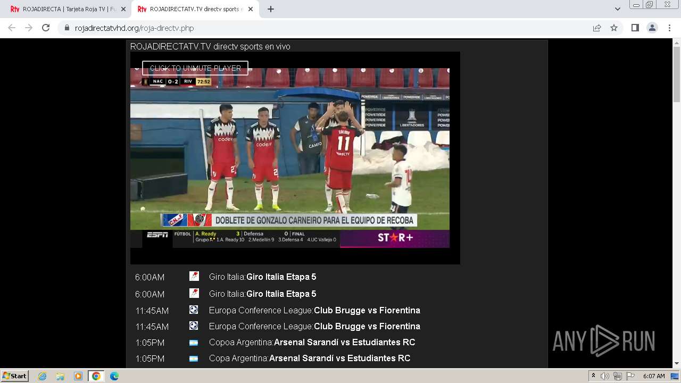Close the ROJADIRECTATV.TV directv sports tab
Image resolution: width=681 pixels, height=383 pixels.
pyautogui.click(x=251, y=9)
